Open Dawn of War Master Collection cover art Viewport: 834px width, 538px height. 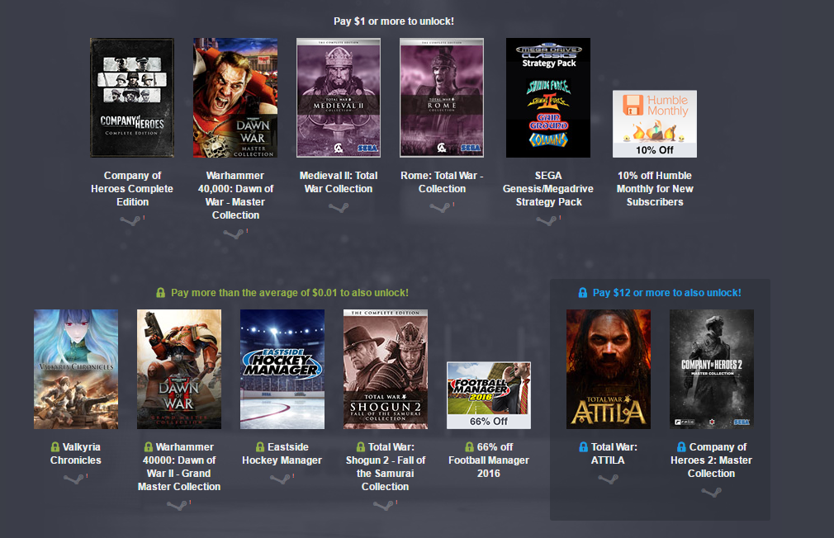[235, 98]
